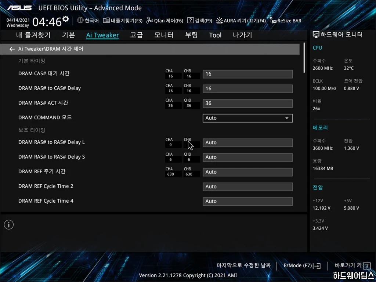Open ReSize BAR settings icon
Viewport: 376px width, 282px height.
point(273,21)
